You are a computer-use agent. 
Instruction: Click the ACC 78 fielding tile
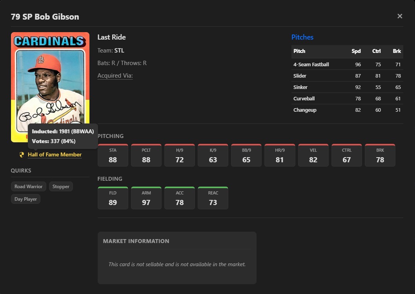[179, 198]
